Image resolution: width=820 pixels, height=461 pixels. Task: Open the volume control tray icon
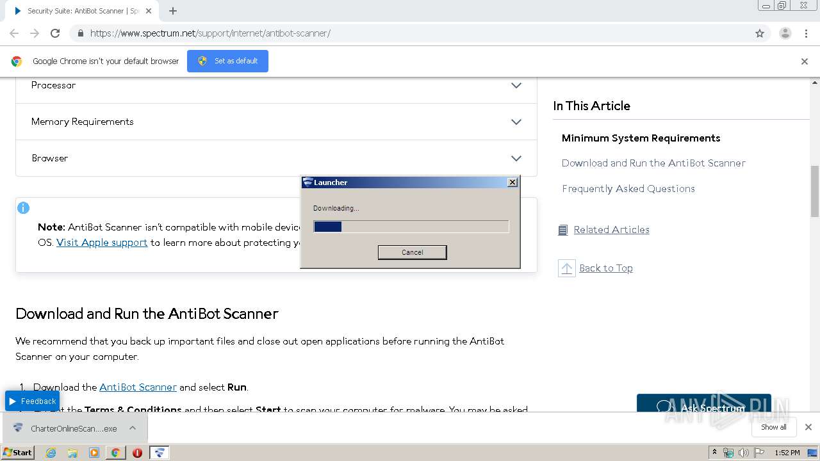pyautogui.click(x=744, y=453)
